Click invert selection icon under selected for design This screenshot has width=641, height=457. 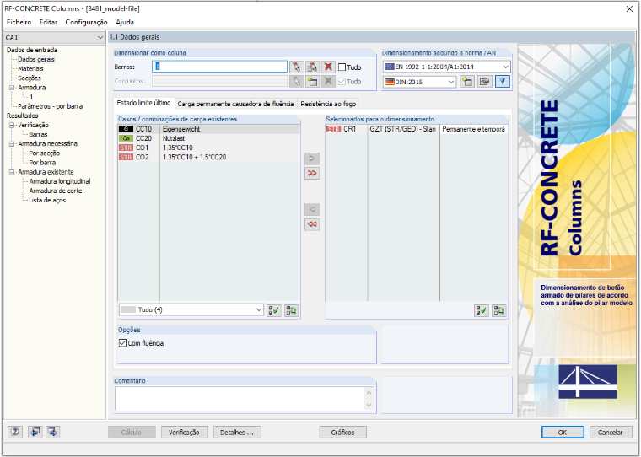[498, 310]
